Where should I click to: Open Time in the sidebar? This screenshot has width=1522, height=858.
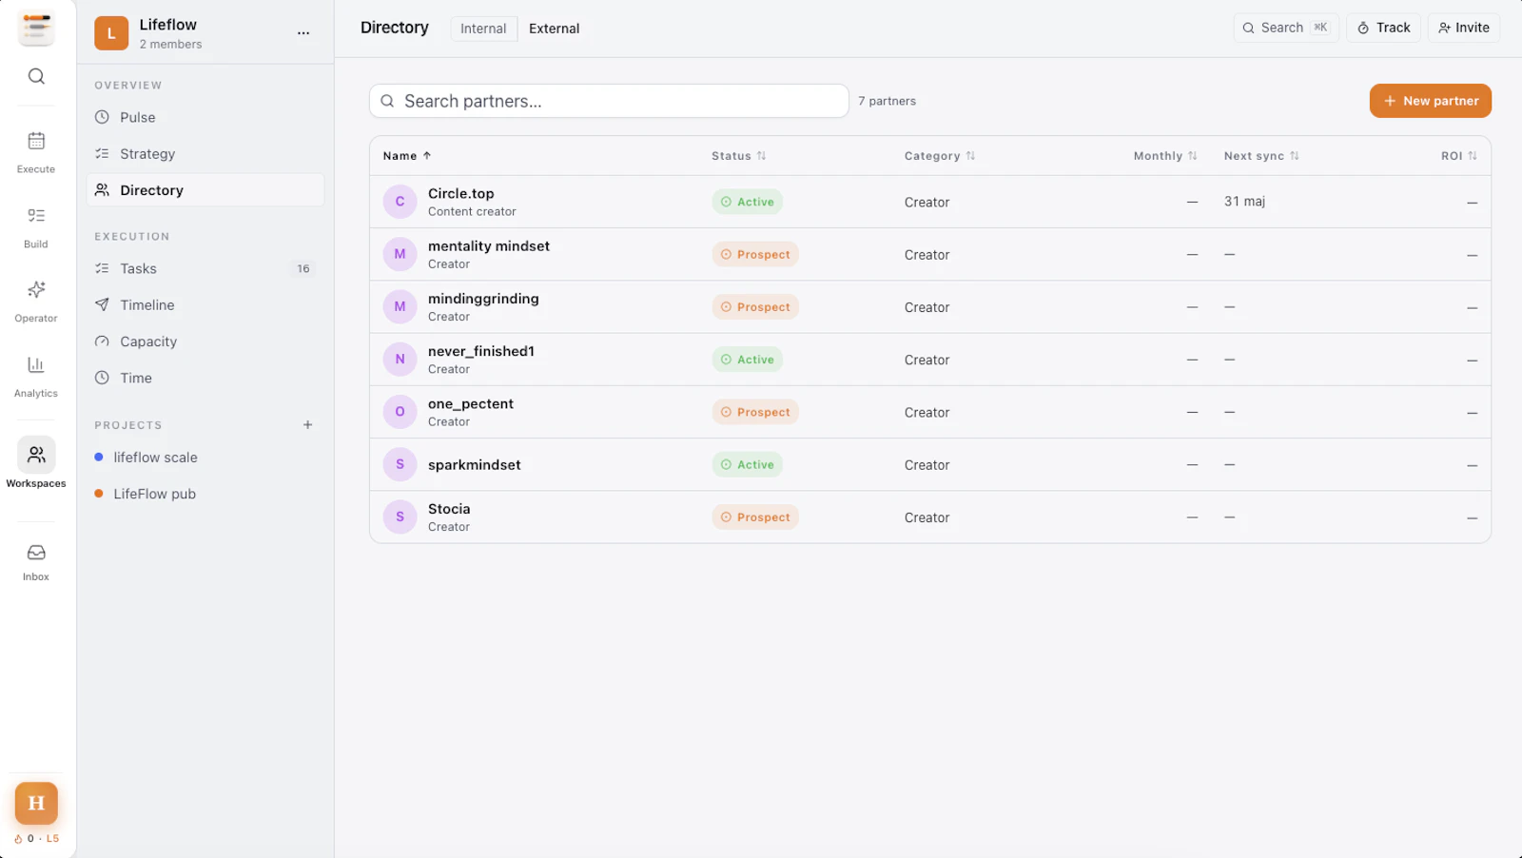tap(205, 378)
